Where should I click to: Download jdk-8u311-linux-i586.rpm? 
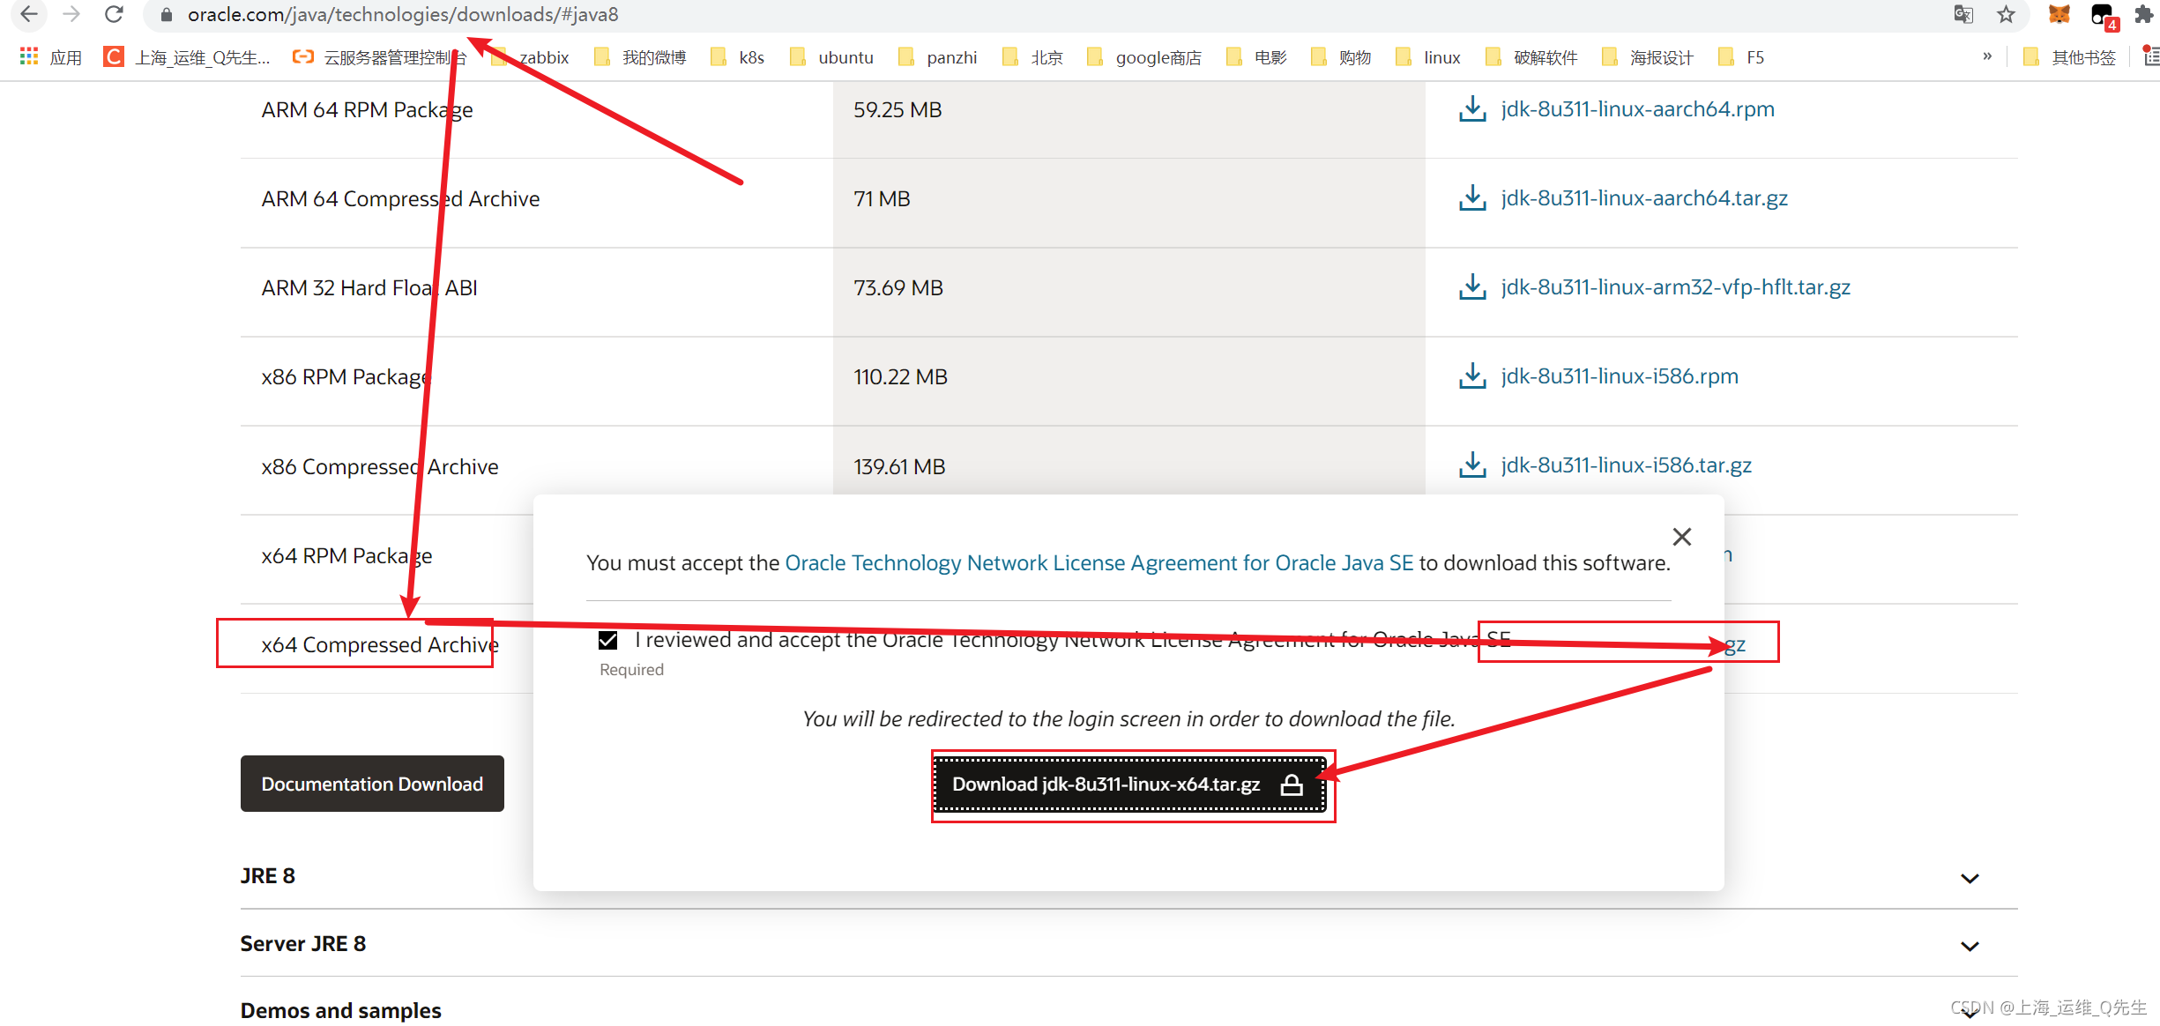pyautogui.click(x=1620, y=376)
